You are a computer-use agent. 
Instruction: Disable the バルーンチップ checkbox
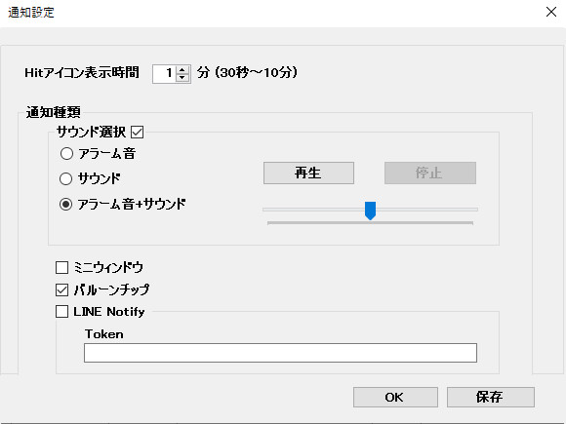[x=62, y=289]
